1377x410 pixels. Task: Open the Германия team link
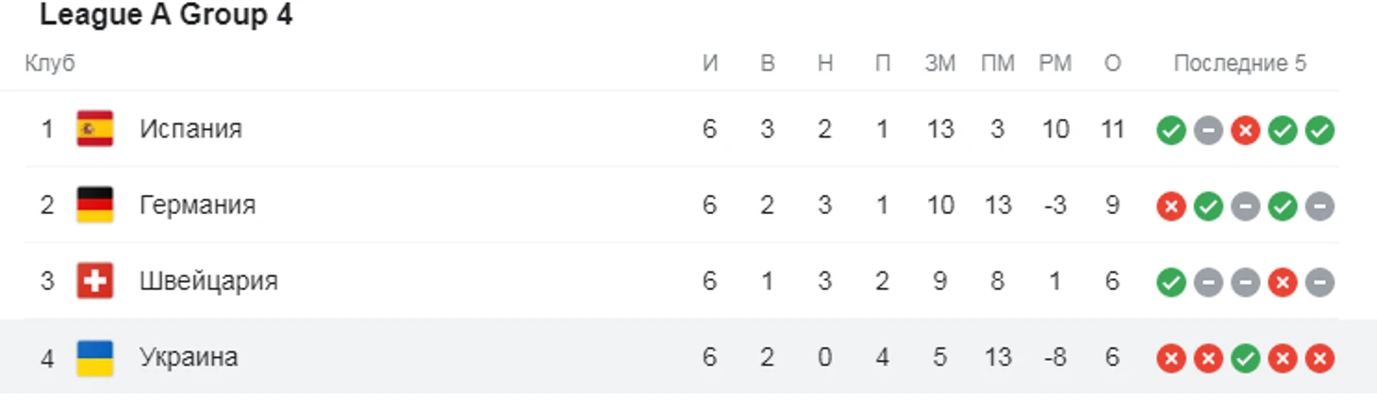click(x=197, y=205)
